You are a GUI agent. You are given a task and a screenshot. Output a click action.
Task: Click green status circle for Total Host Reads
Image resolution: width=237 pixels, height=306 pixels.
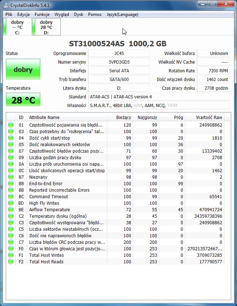[11, 262]
